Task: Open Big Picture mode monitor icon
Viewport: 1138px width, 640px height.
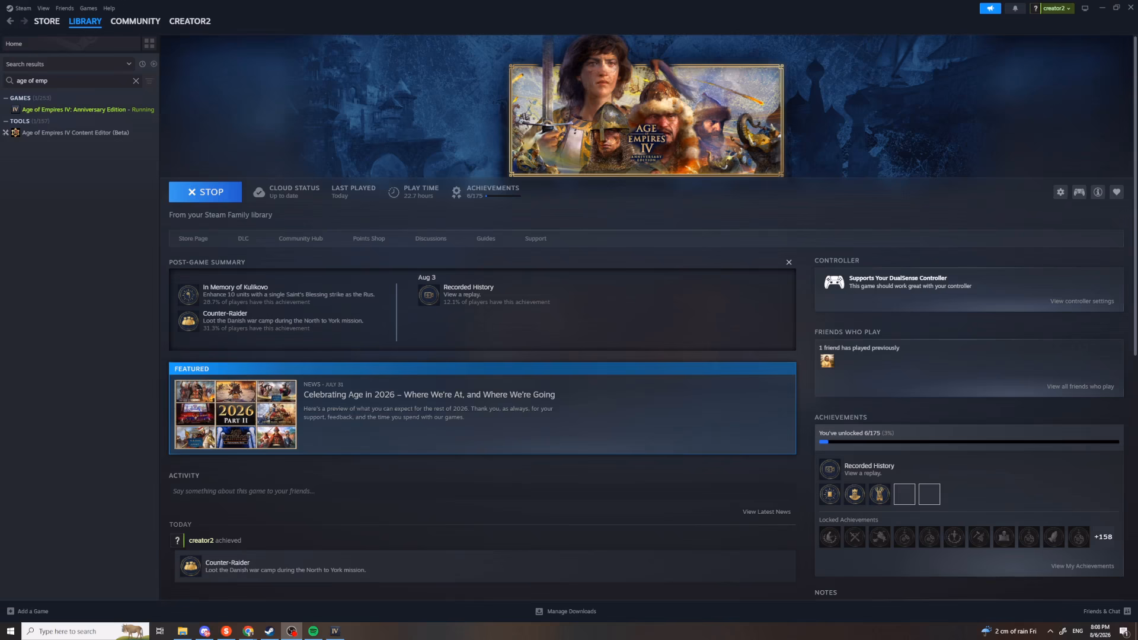Action: point(1085,8)
